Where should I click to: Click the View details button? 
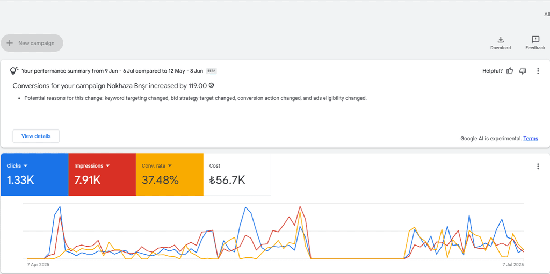[x=36, y=136]
